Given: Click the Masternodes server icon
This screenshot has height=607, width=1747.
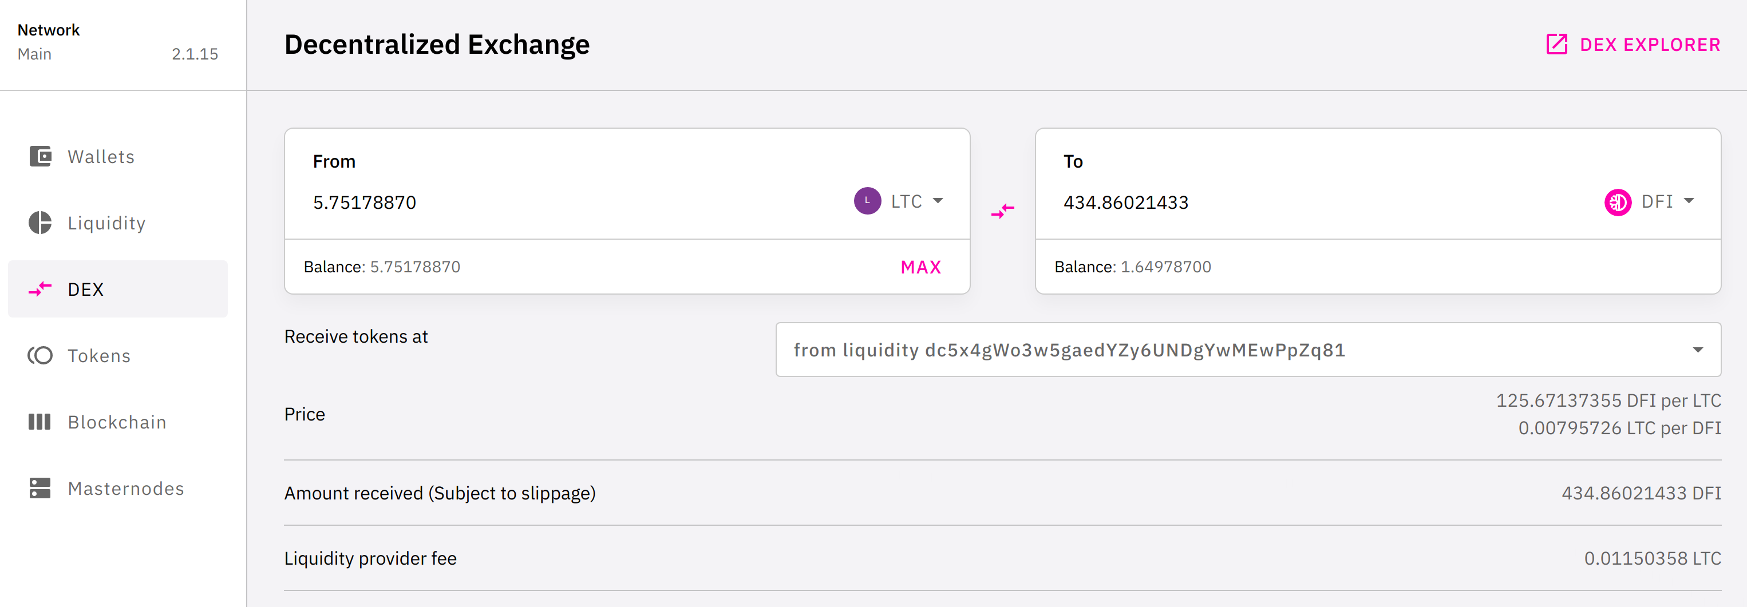Looking at the screenshot, I should pyautogui.click(x=40, y=489).
